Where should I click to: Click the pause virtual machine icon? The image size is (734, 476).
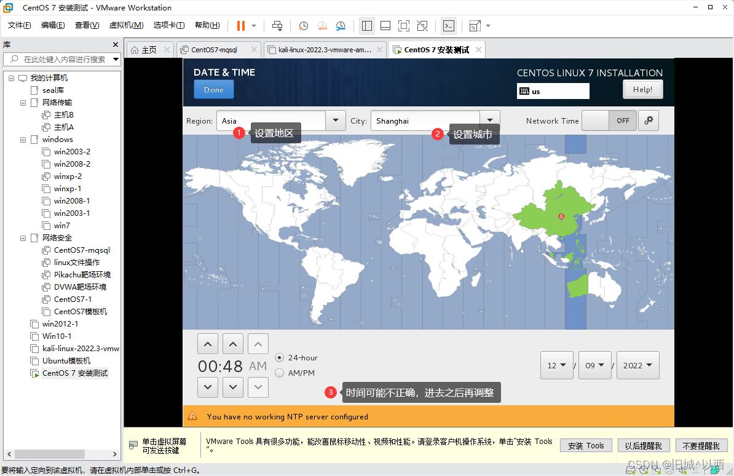[240, 26]
